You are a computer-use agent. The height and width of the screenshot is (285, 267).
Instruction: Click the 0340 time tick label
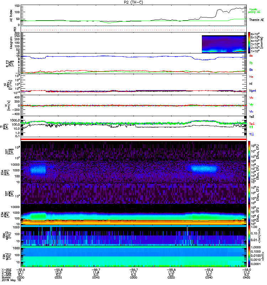(209, 278)
